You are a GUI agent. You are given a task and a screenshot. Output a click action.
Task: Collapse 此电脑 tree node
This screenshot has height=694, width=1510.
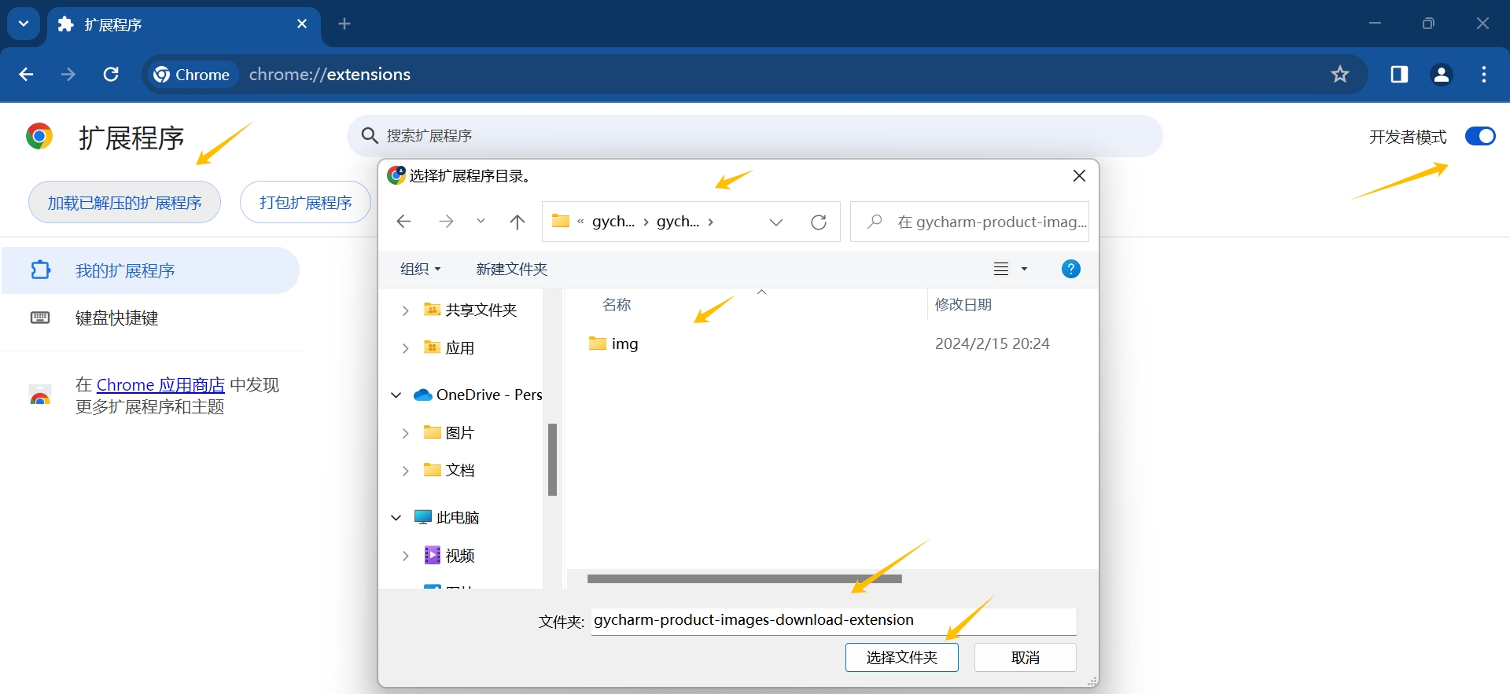click(x=396, y=517)
